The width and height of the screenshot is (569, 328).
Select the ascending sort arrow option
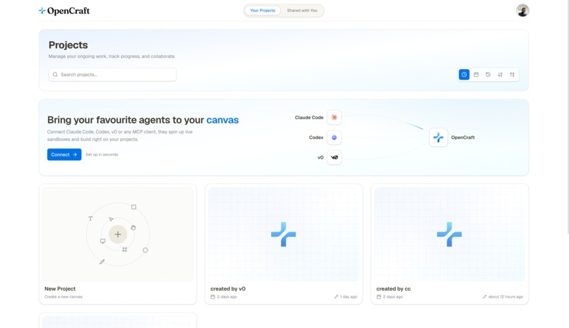point(512,75)
